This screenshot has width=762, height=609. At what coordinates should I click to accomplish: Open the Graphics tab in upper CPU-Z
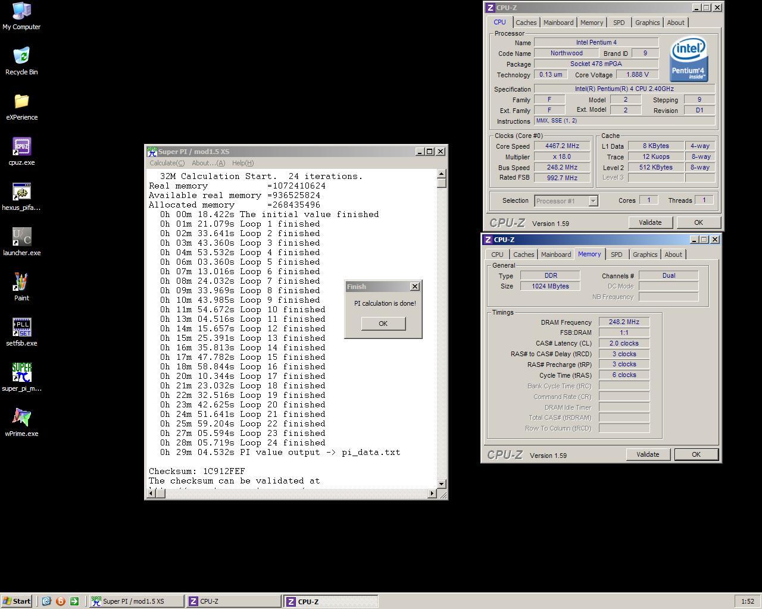(x=647, y=23)
